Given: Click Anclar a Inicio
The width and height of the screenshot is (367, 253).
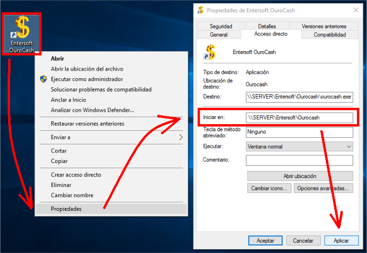Looking at the screenshot, I should point(112,99).
